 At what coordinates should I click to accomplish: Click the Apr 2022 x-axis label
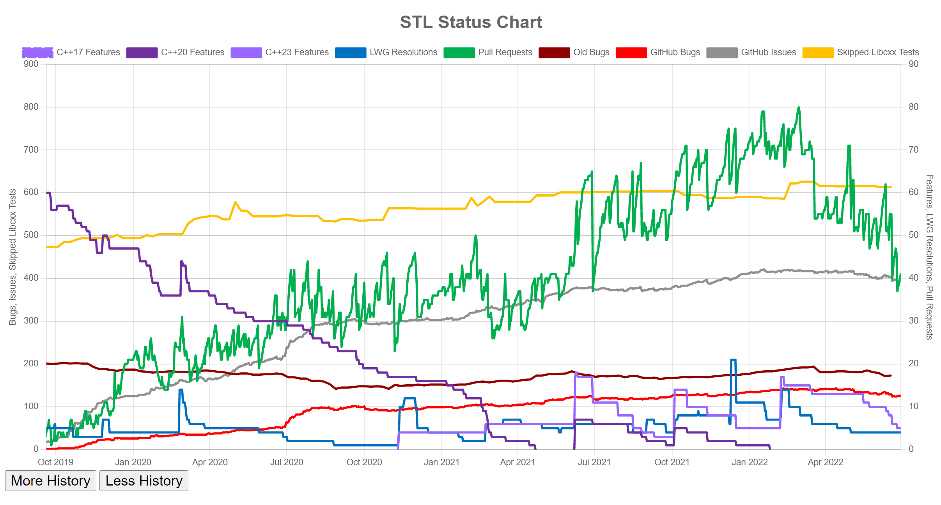point(825,462)
